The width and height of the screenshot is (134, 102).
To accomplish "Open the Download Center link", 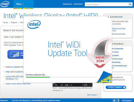I will 119,34.
